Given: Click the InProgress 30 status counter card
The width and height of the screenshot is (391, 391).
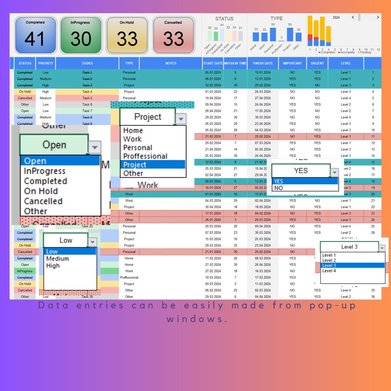Looking at the screenshot, I should pyautogui.click(x=81, y=35).
